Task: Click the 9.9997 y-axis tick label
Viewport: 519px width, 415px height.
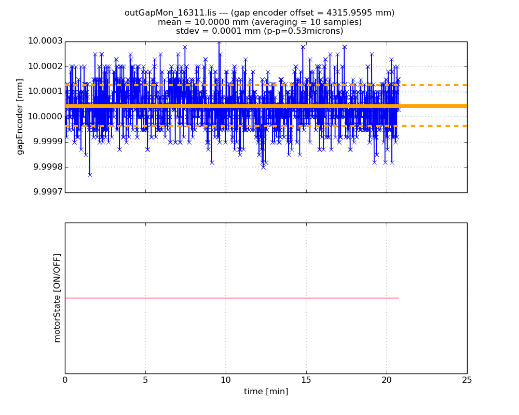Action: click(x=47, y=192)
